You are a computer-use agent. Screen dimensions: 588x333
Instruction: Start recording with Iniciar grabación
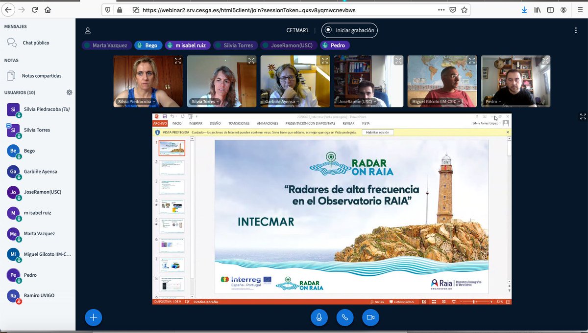pos(349,30)
